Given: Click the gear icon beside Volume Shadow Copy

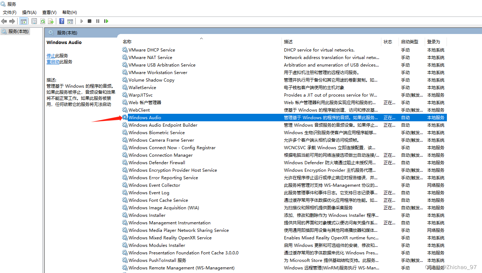Looking at the screenshot, I should point(125,80).
